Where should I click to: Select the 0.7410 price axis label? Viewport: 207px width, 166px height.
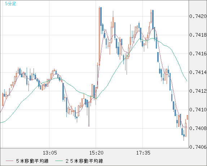[198, 110]
